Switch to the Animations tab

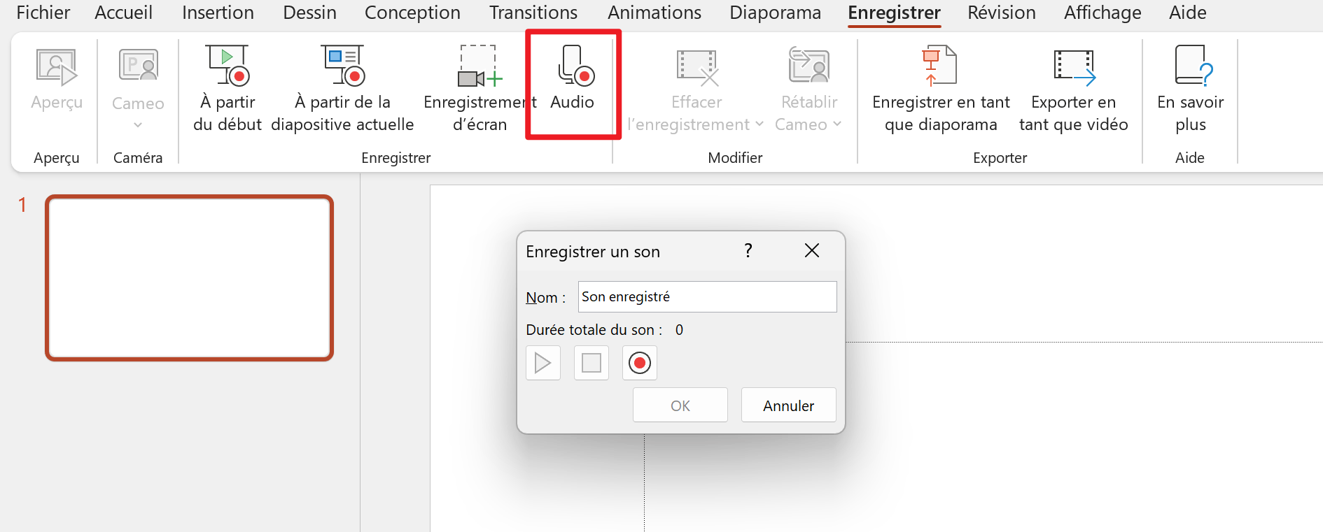click(x=654, y=13)
